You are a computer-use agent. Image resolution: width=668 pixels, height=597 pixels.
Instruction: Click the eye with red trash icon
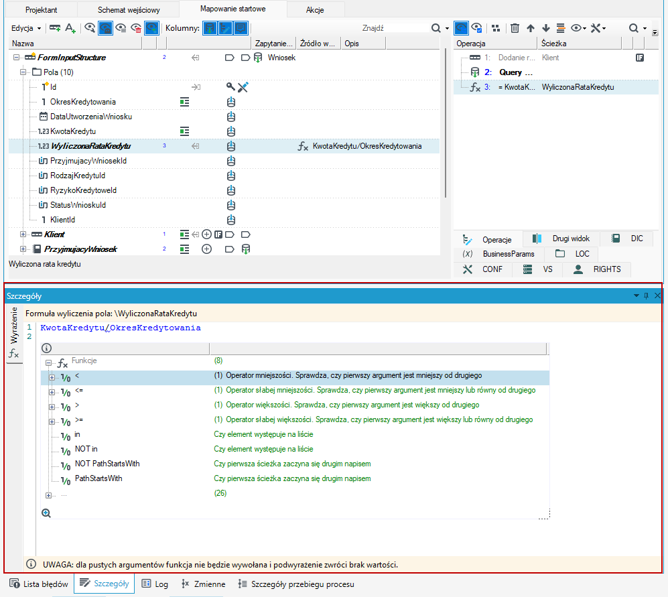136,28
